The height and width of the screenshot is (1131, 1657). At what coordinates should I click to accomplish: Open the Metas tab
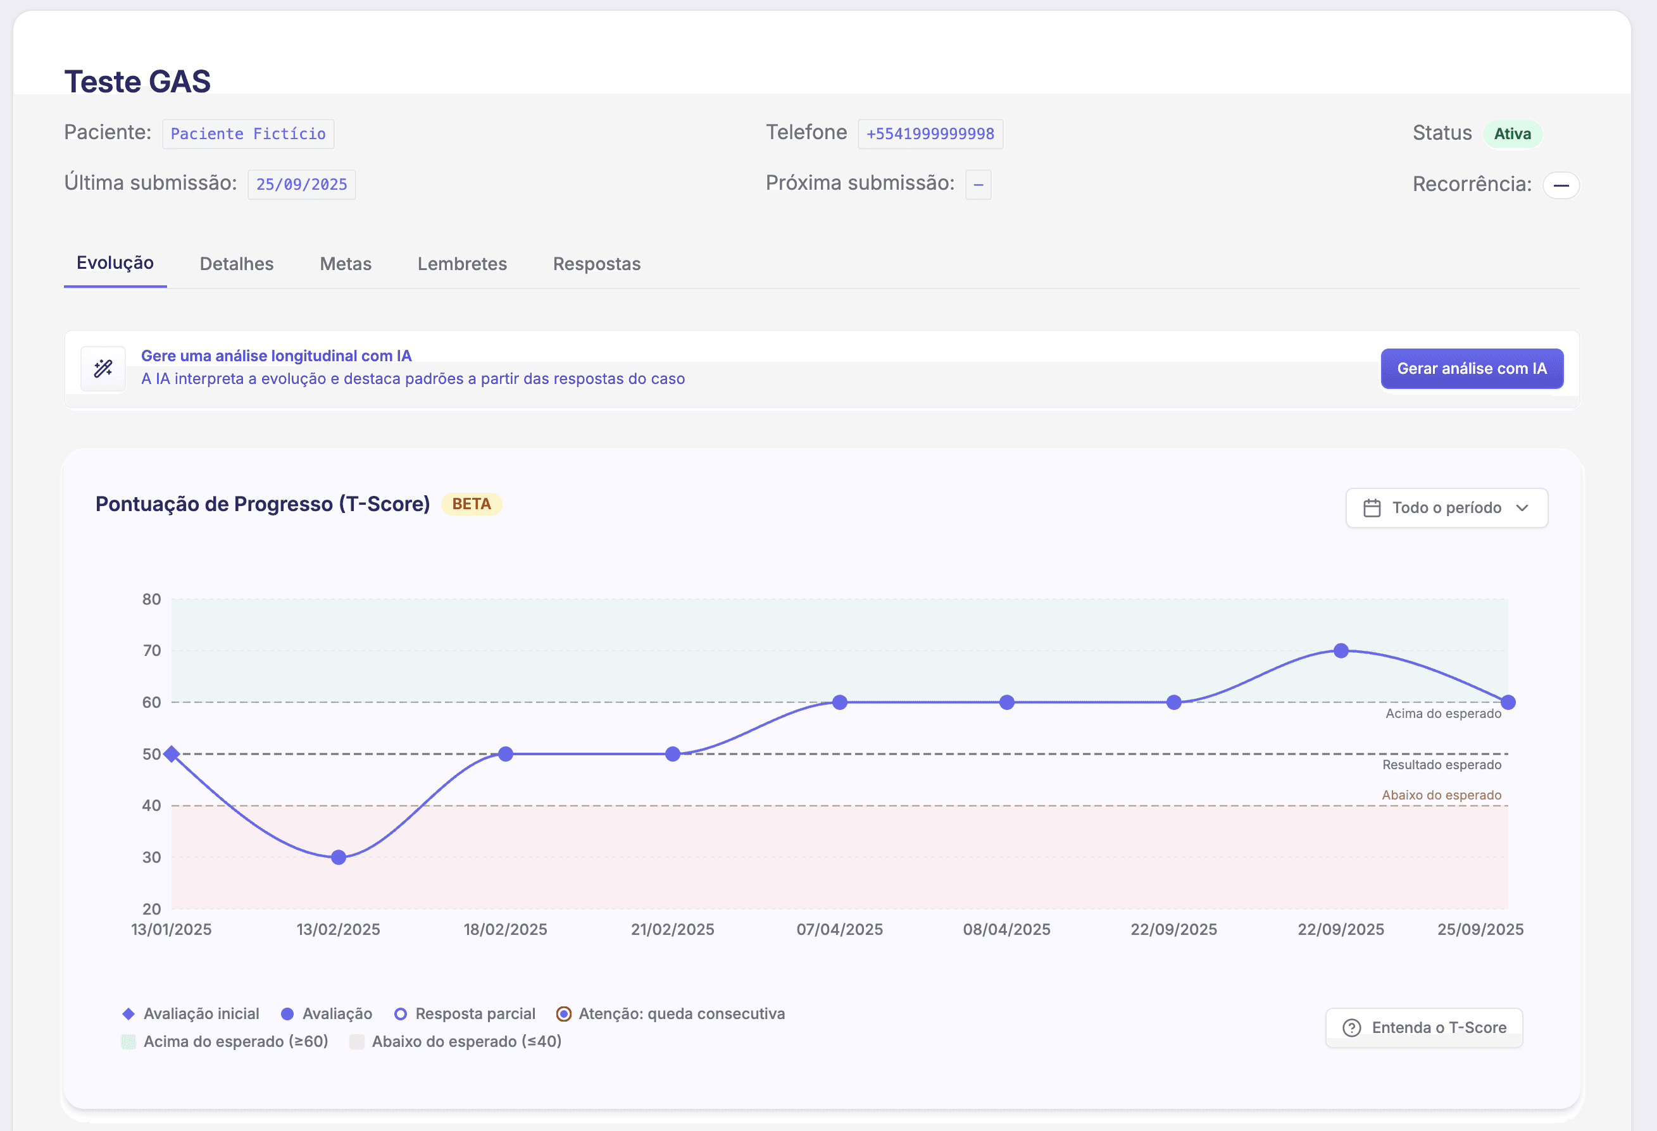tap(345, 264)
